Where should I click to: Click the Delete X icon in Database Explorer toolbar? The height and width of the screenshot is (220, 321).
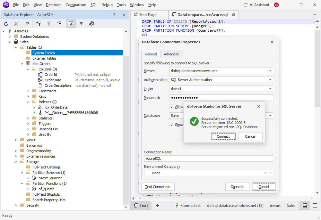pyautogui.click(x=16, y=24)
